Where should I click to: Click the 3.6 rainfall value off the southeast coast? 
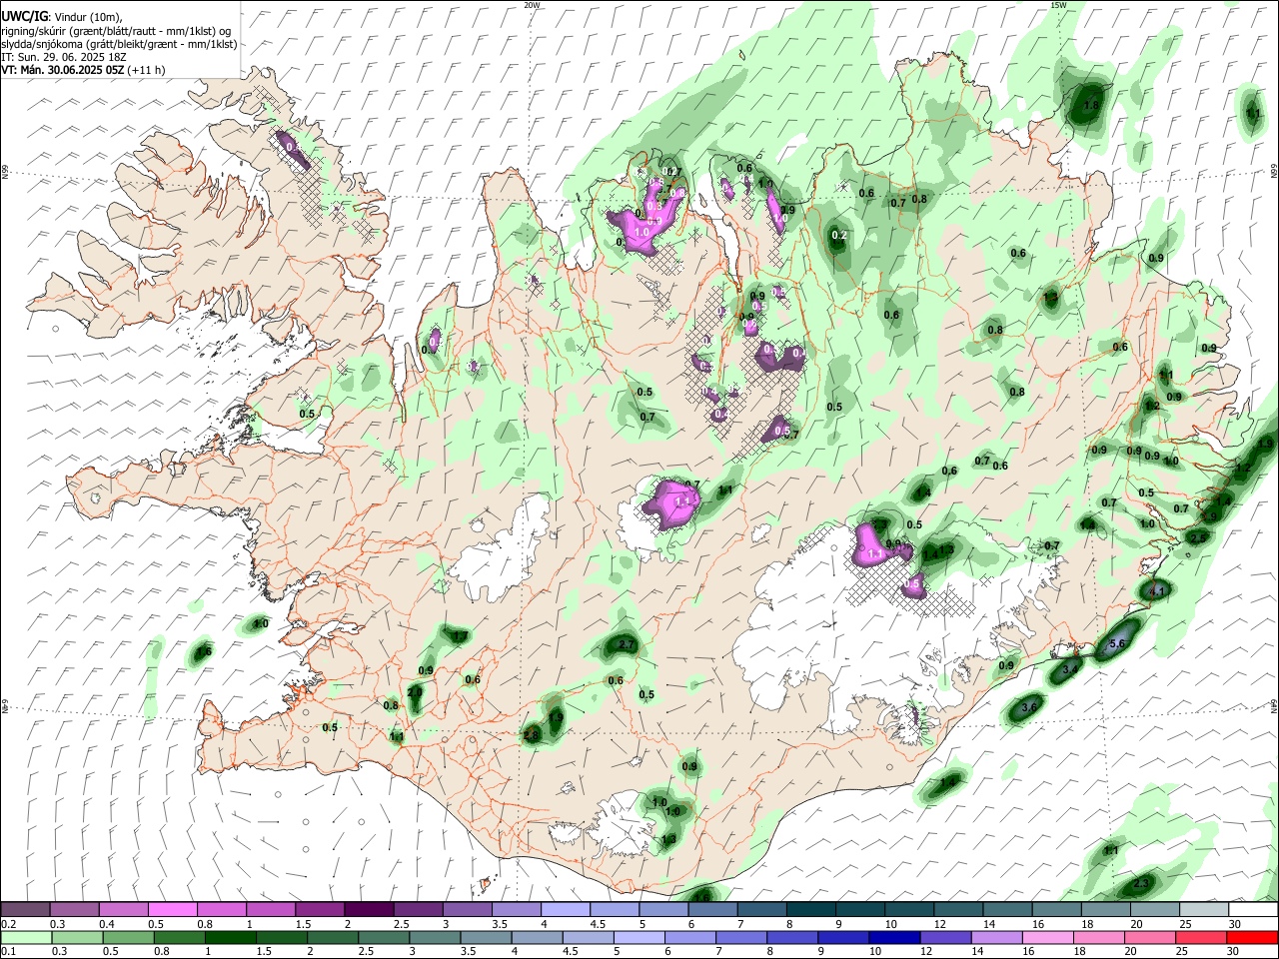1030,706
